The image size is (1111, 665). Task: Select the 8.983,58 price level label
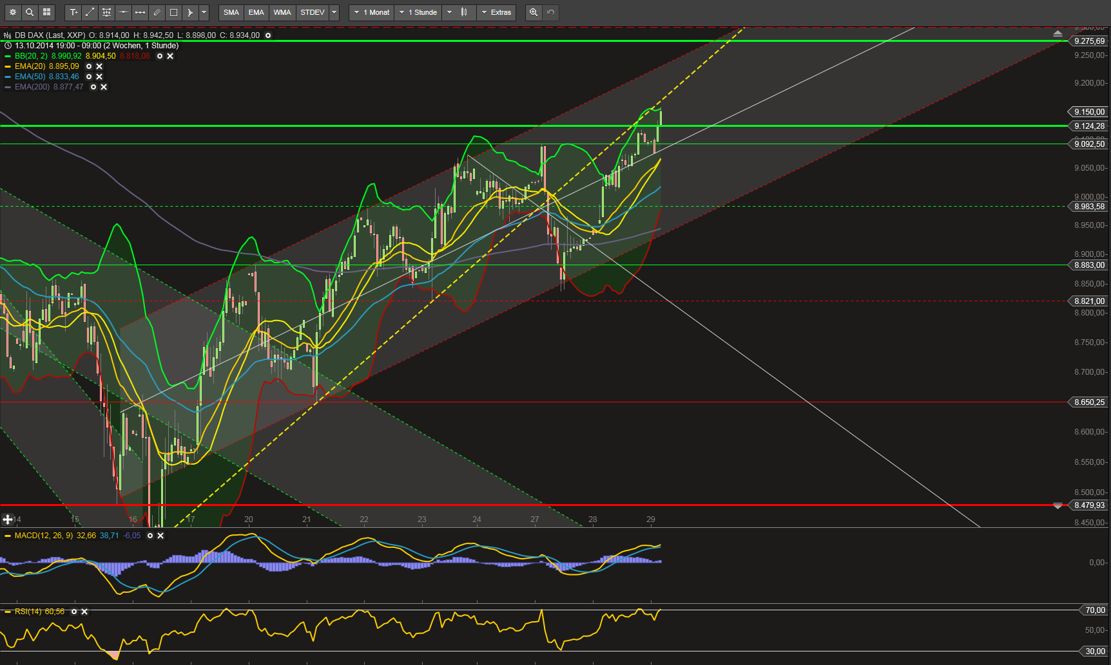tap(1088, 207)
